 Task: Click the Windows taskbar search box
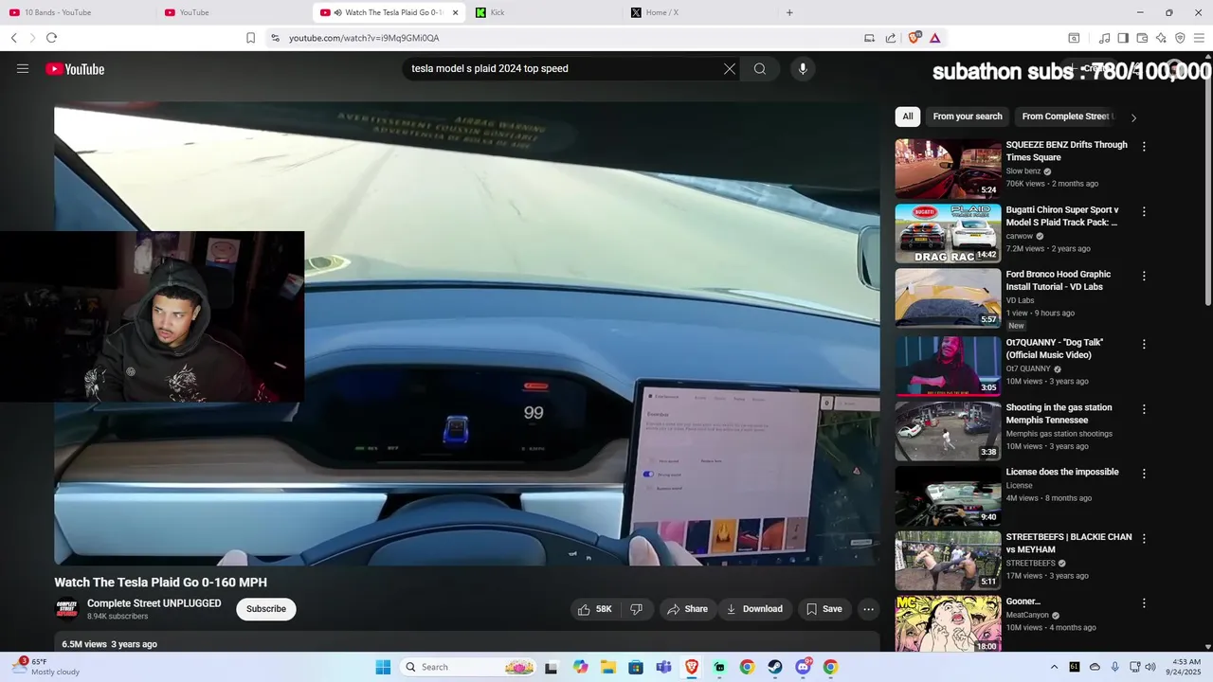468,667
